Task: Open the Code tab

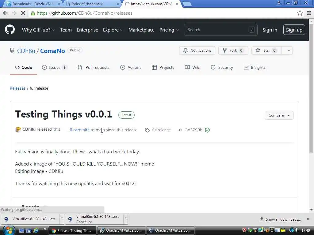Action: 23,67
